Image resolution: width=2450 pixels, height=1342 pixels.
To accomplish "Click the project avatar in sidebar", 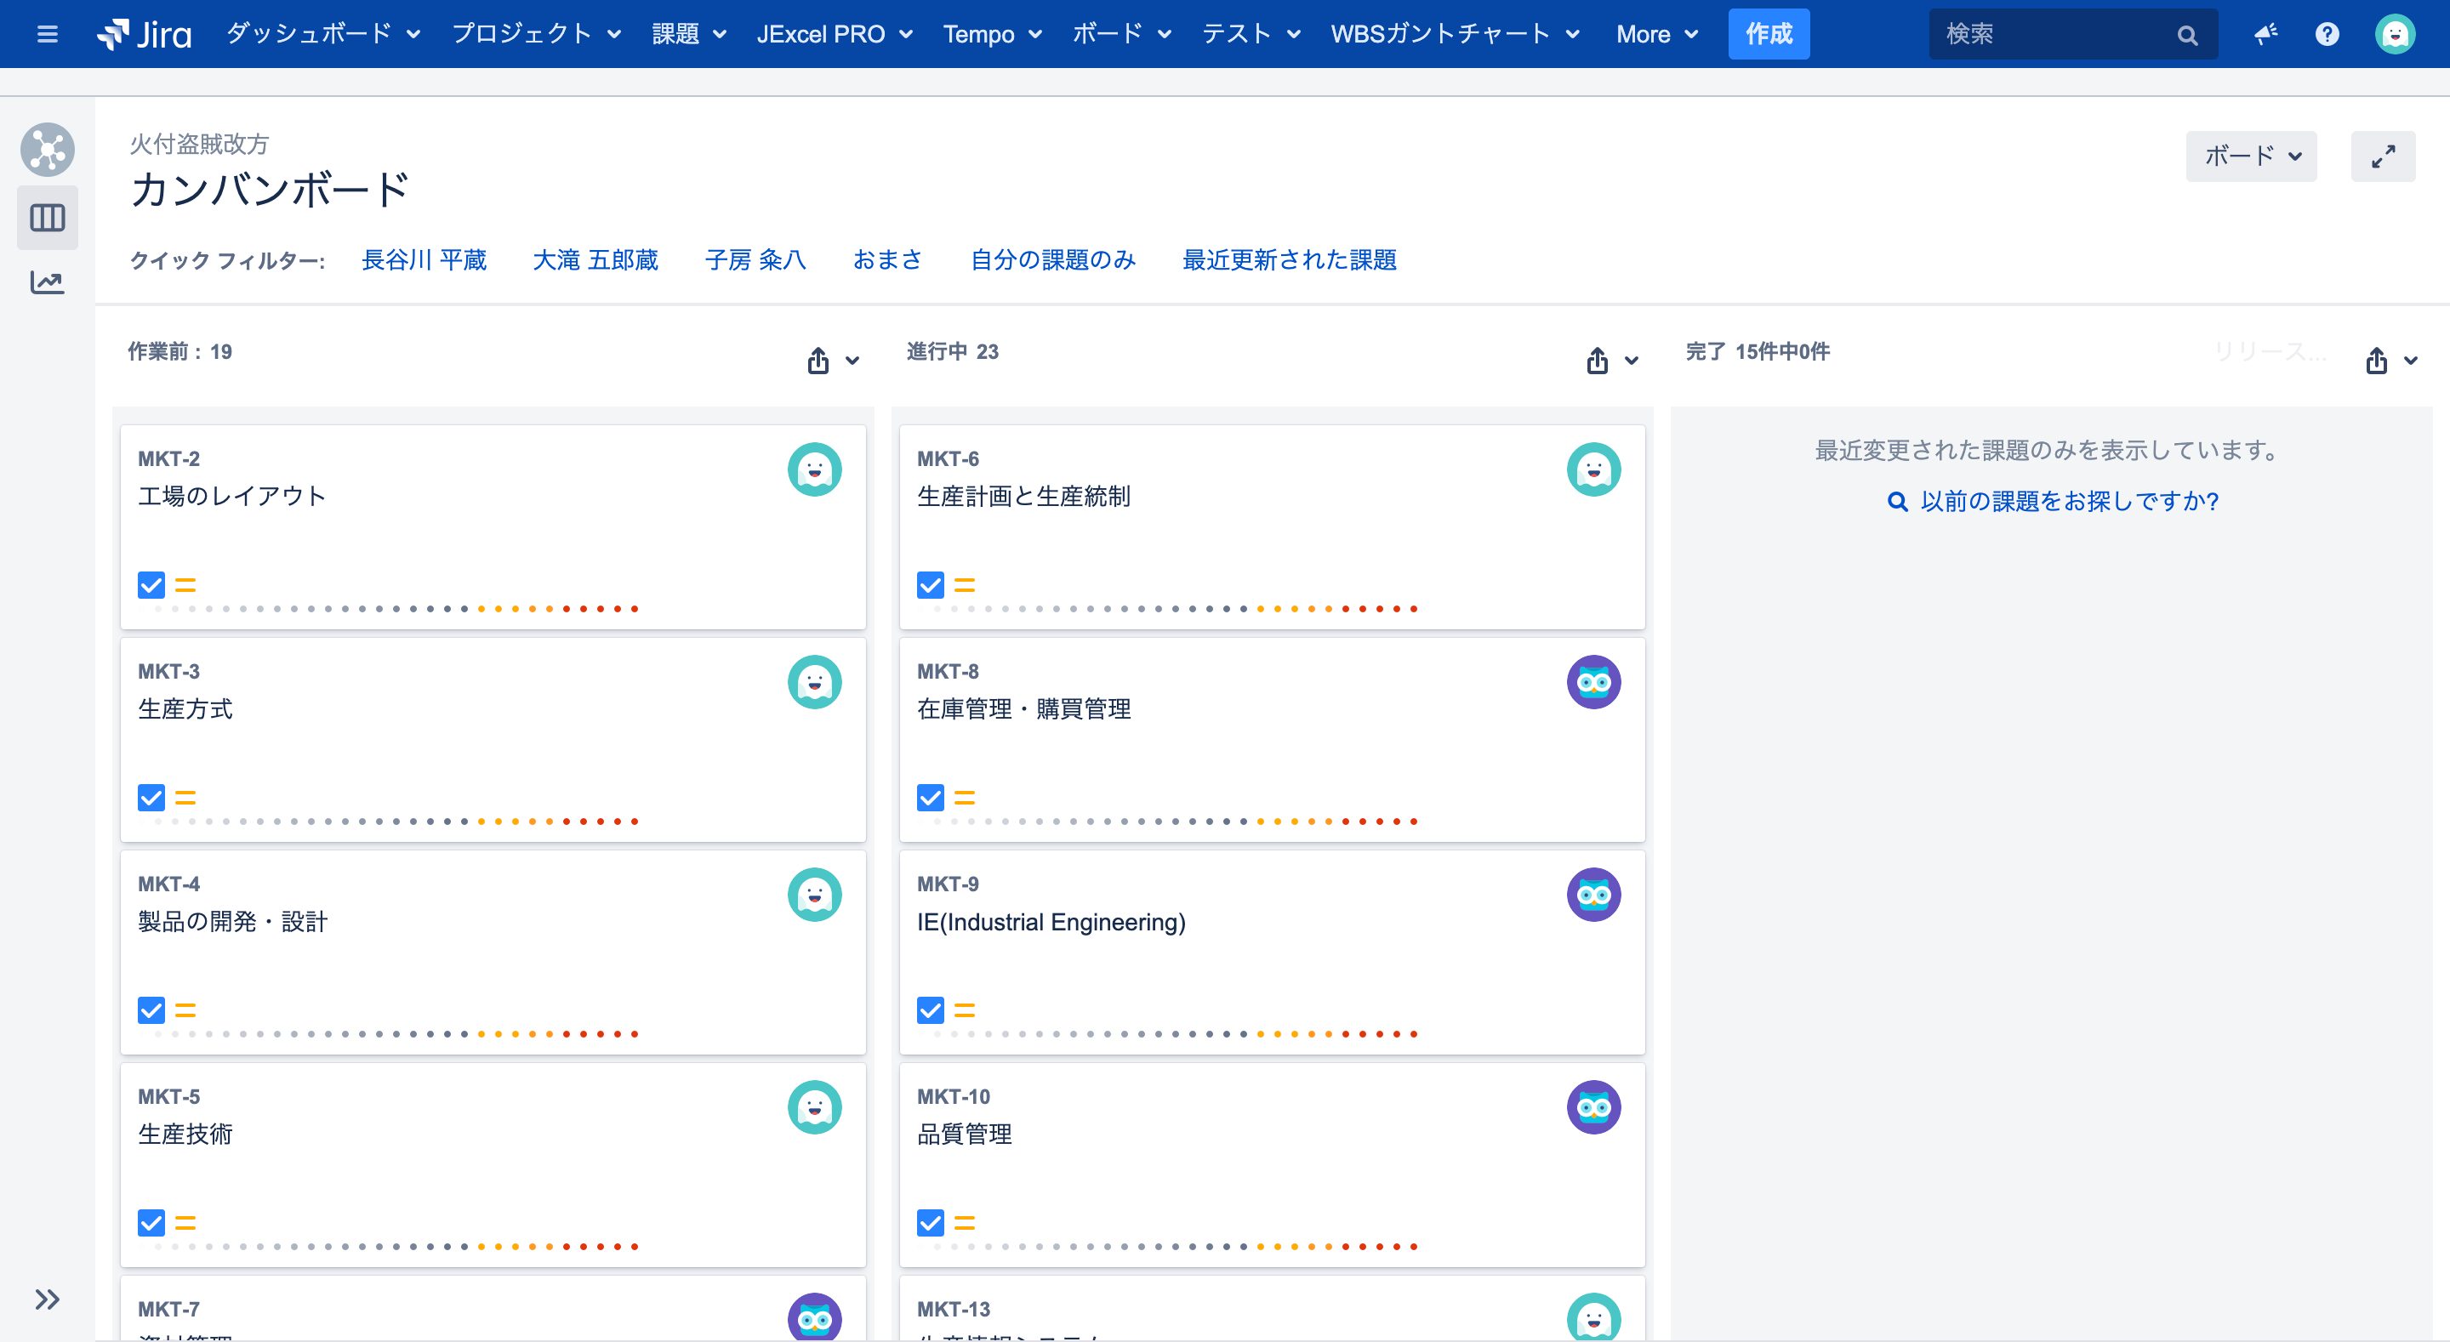I will click(48, 150).
